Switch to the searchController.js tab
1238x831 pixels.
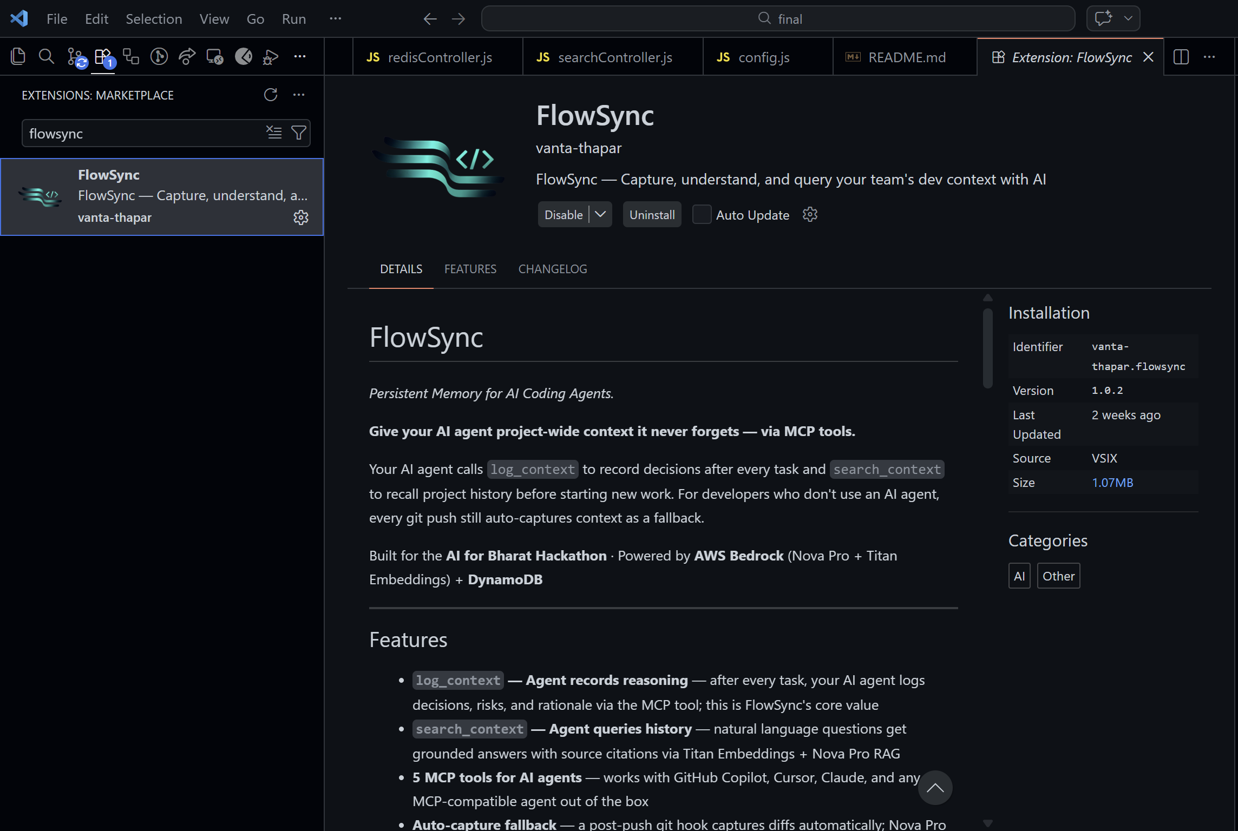[x=613, y=57]
